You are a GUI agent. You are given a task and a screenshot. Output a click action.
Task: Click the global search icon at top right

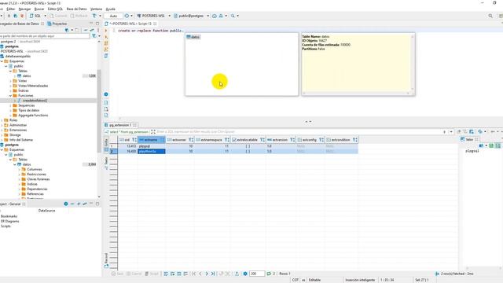[490, 16]
